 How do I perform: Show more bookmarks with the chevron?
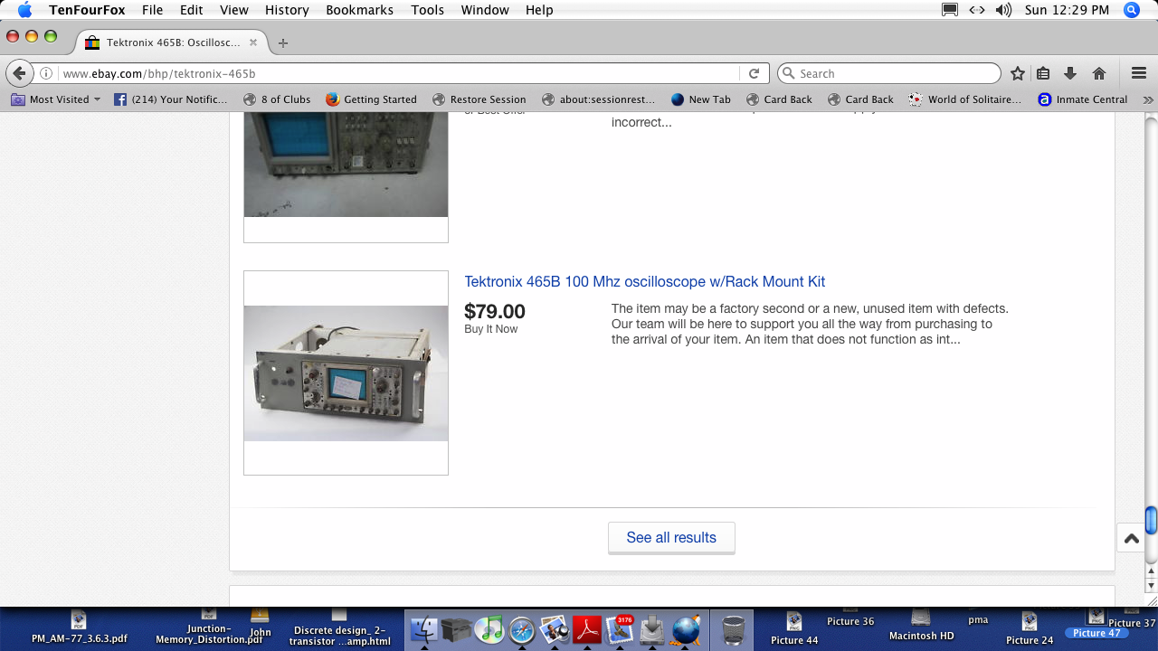tap(1148, 99)
